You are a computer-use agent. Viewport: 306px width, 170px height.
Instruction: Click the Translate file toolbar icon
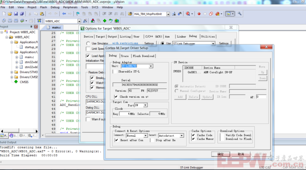[x=4, y=21]
